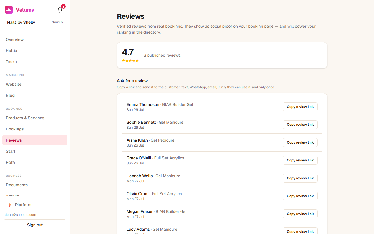Click the BUSINESS section label
The width and height of the screenshot is (374, 234).
coord(14,176)
